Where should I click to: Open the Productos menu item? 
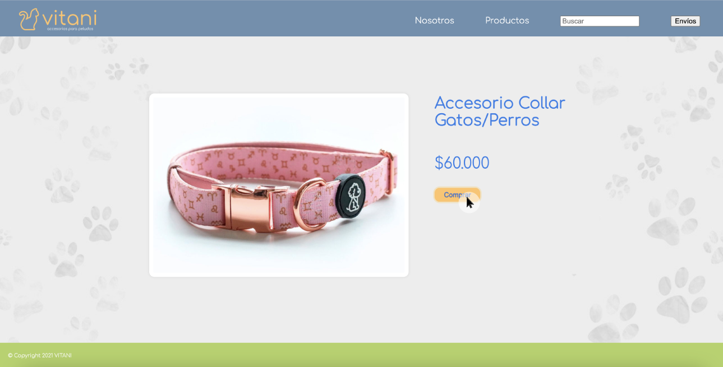(507, 21)
